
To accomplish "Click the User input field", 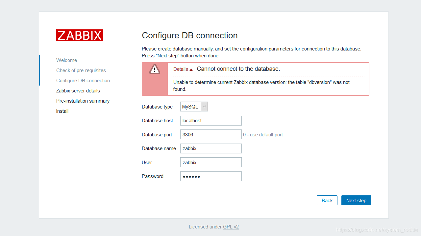I will [211, 162].
